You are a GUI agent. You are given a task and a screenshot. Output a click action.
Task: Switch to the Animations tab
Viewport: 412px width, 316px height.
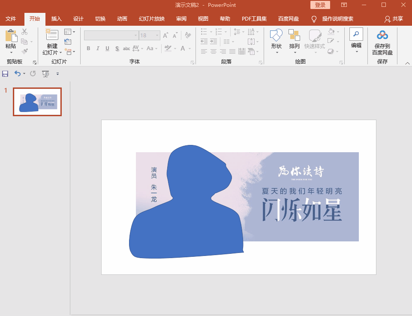[x=122, y=19]
